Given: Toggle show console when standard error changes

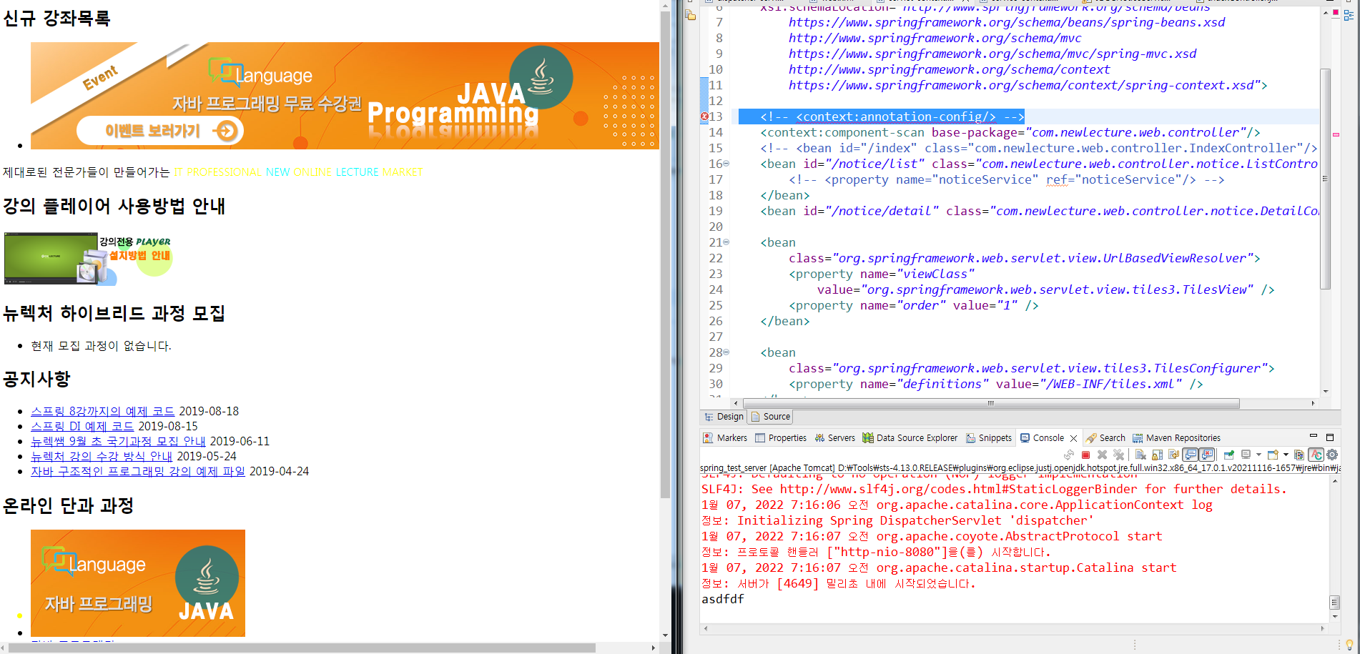Looking at the screenshot, I should [x=1207, y=455].
